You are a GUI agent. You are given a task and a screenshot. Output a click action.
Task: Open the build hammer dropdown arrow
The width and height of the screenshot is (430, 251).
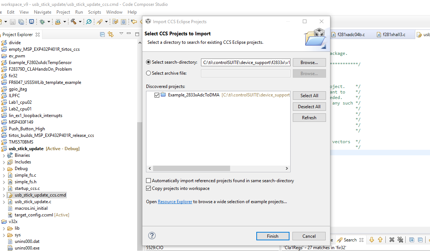(x=80, y=22)
